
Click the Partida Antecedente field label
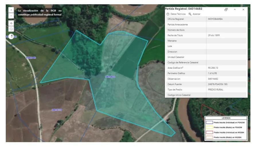(x=178, y=25)
